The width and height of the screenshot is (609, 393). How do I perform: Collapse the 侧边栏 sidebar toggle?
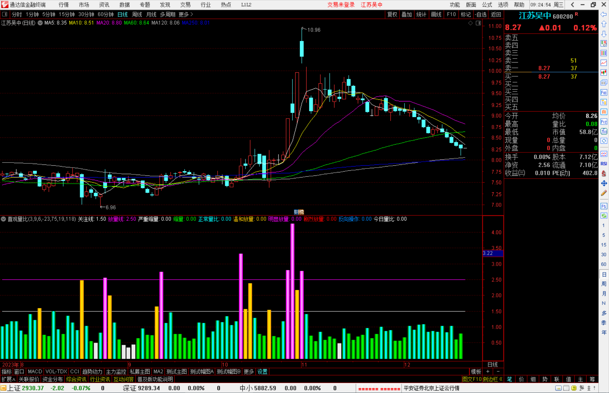pyautogui.click(x=493, y=379)
